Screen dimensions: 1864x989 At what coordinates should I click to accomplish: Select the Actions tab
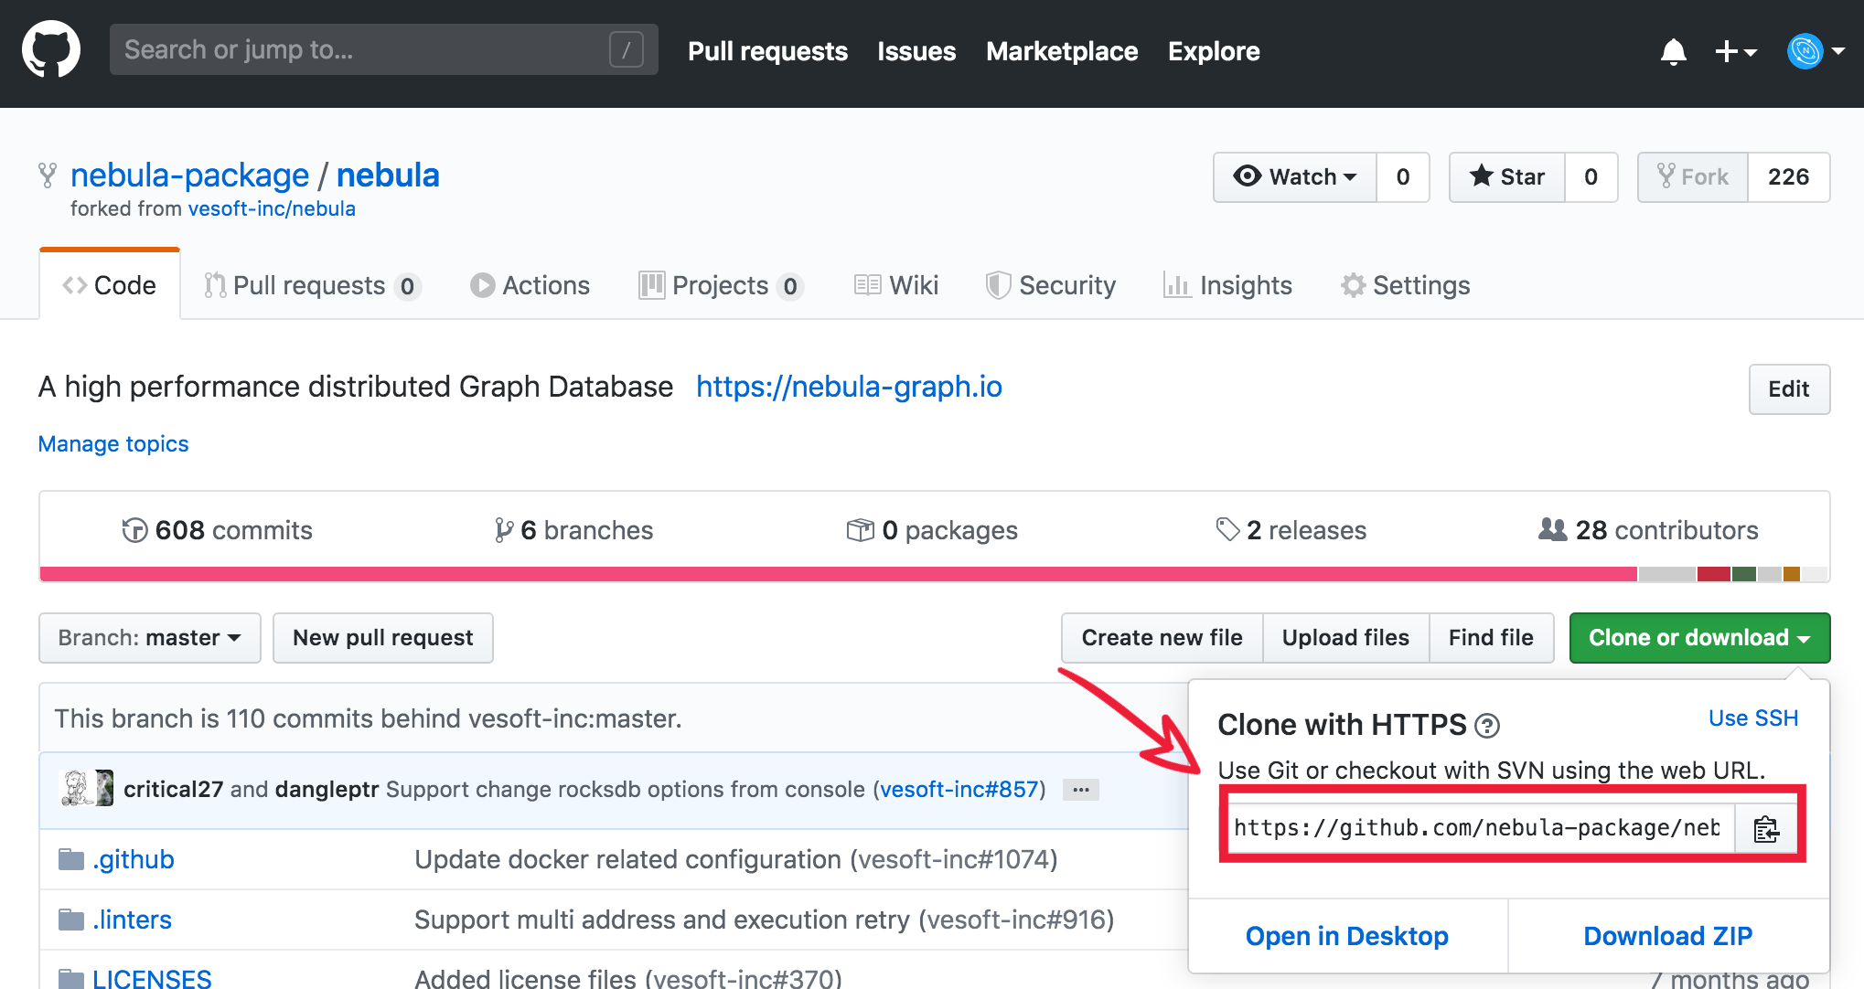point(530,285)
